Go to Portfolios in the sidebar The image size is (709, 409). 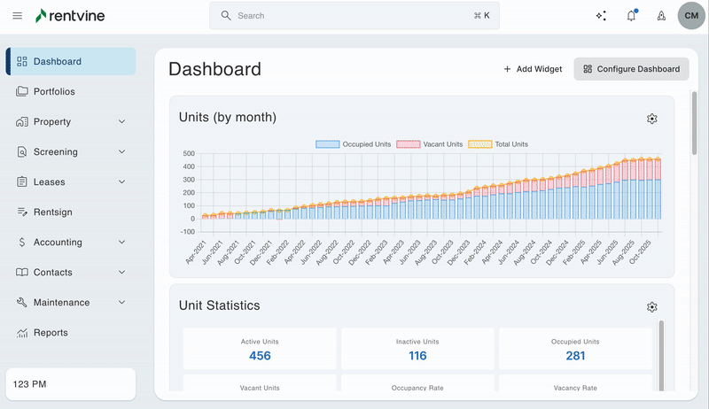pos(54,92)
